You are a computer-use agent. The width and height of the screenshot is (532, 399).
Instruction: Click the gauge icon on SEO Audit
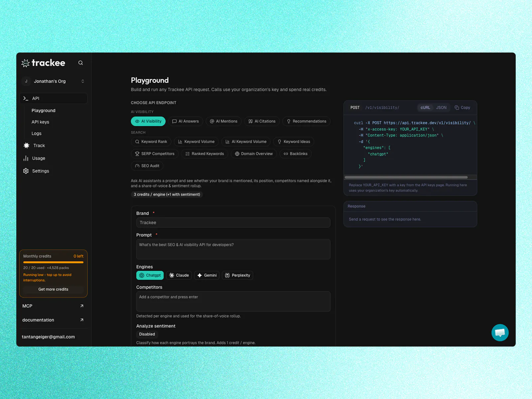(x=137, y=166)
